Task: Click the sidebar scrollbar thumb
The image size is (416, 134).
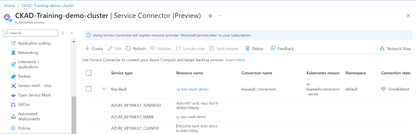Action: (74, 115)
